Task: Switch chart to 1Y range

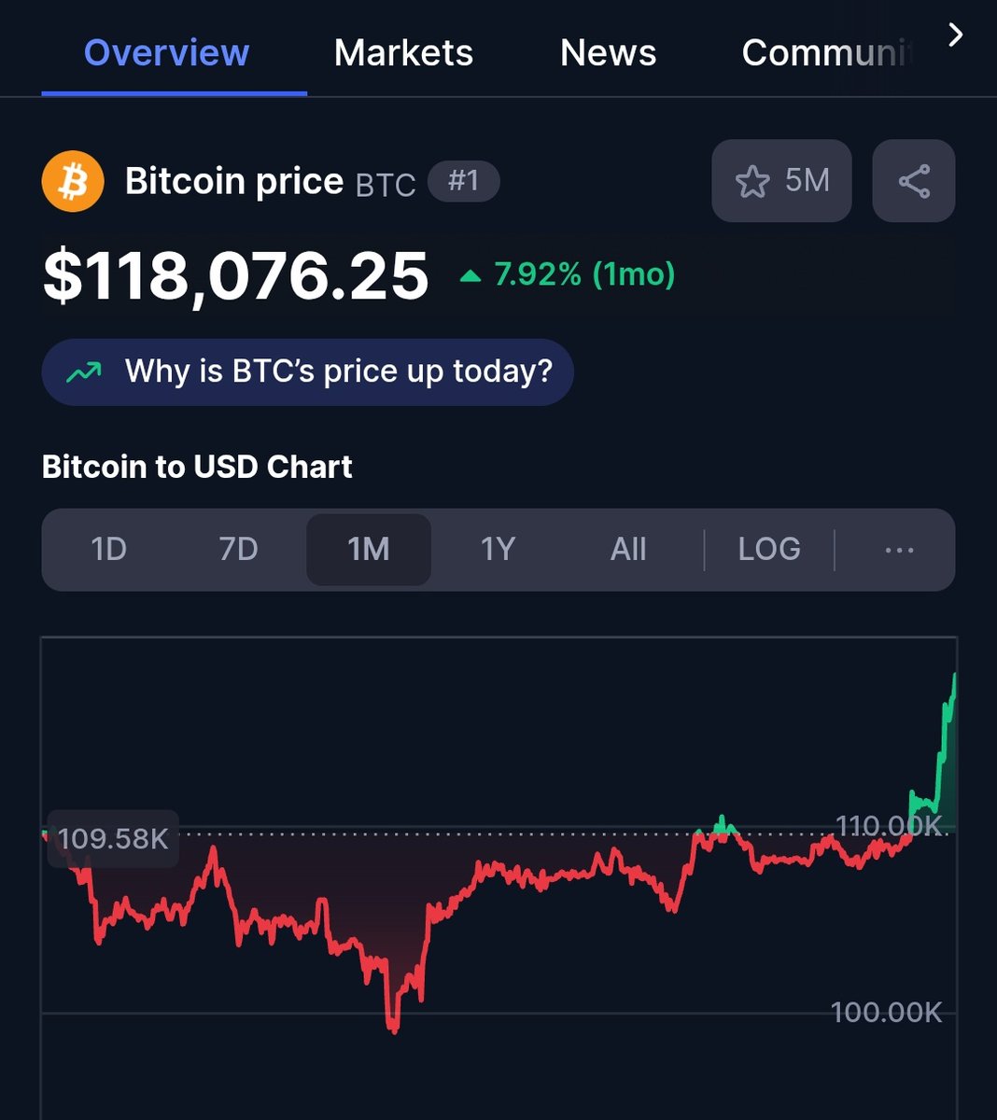Action: pyautogui.click(x=498, y=549)
